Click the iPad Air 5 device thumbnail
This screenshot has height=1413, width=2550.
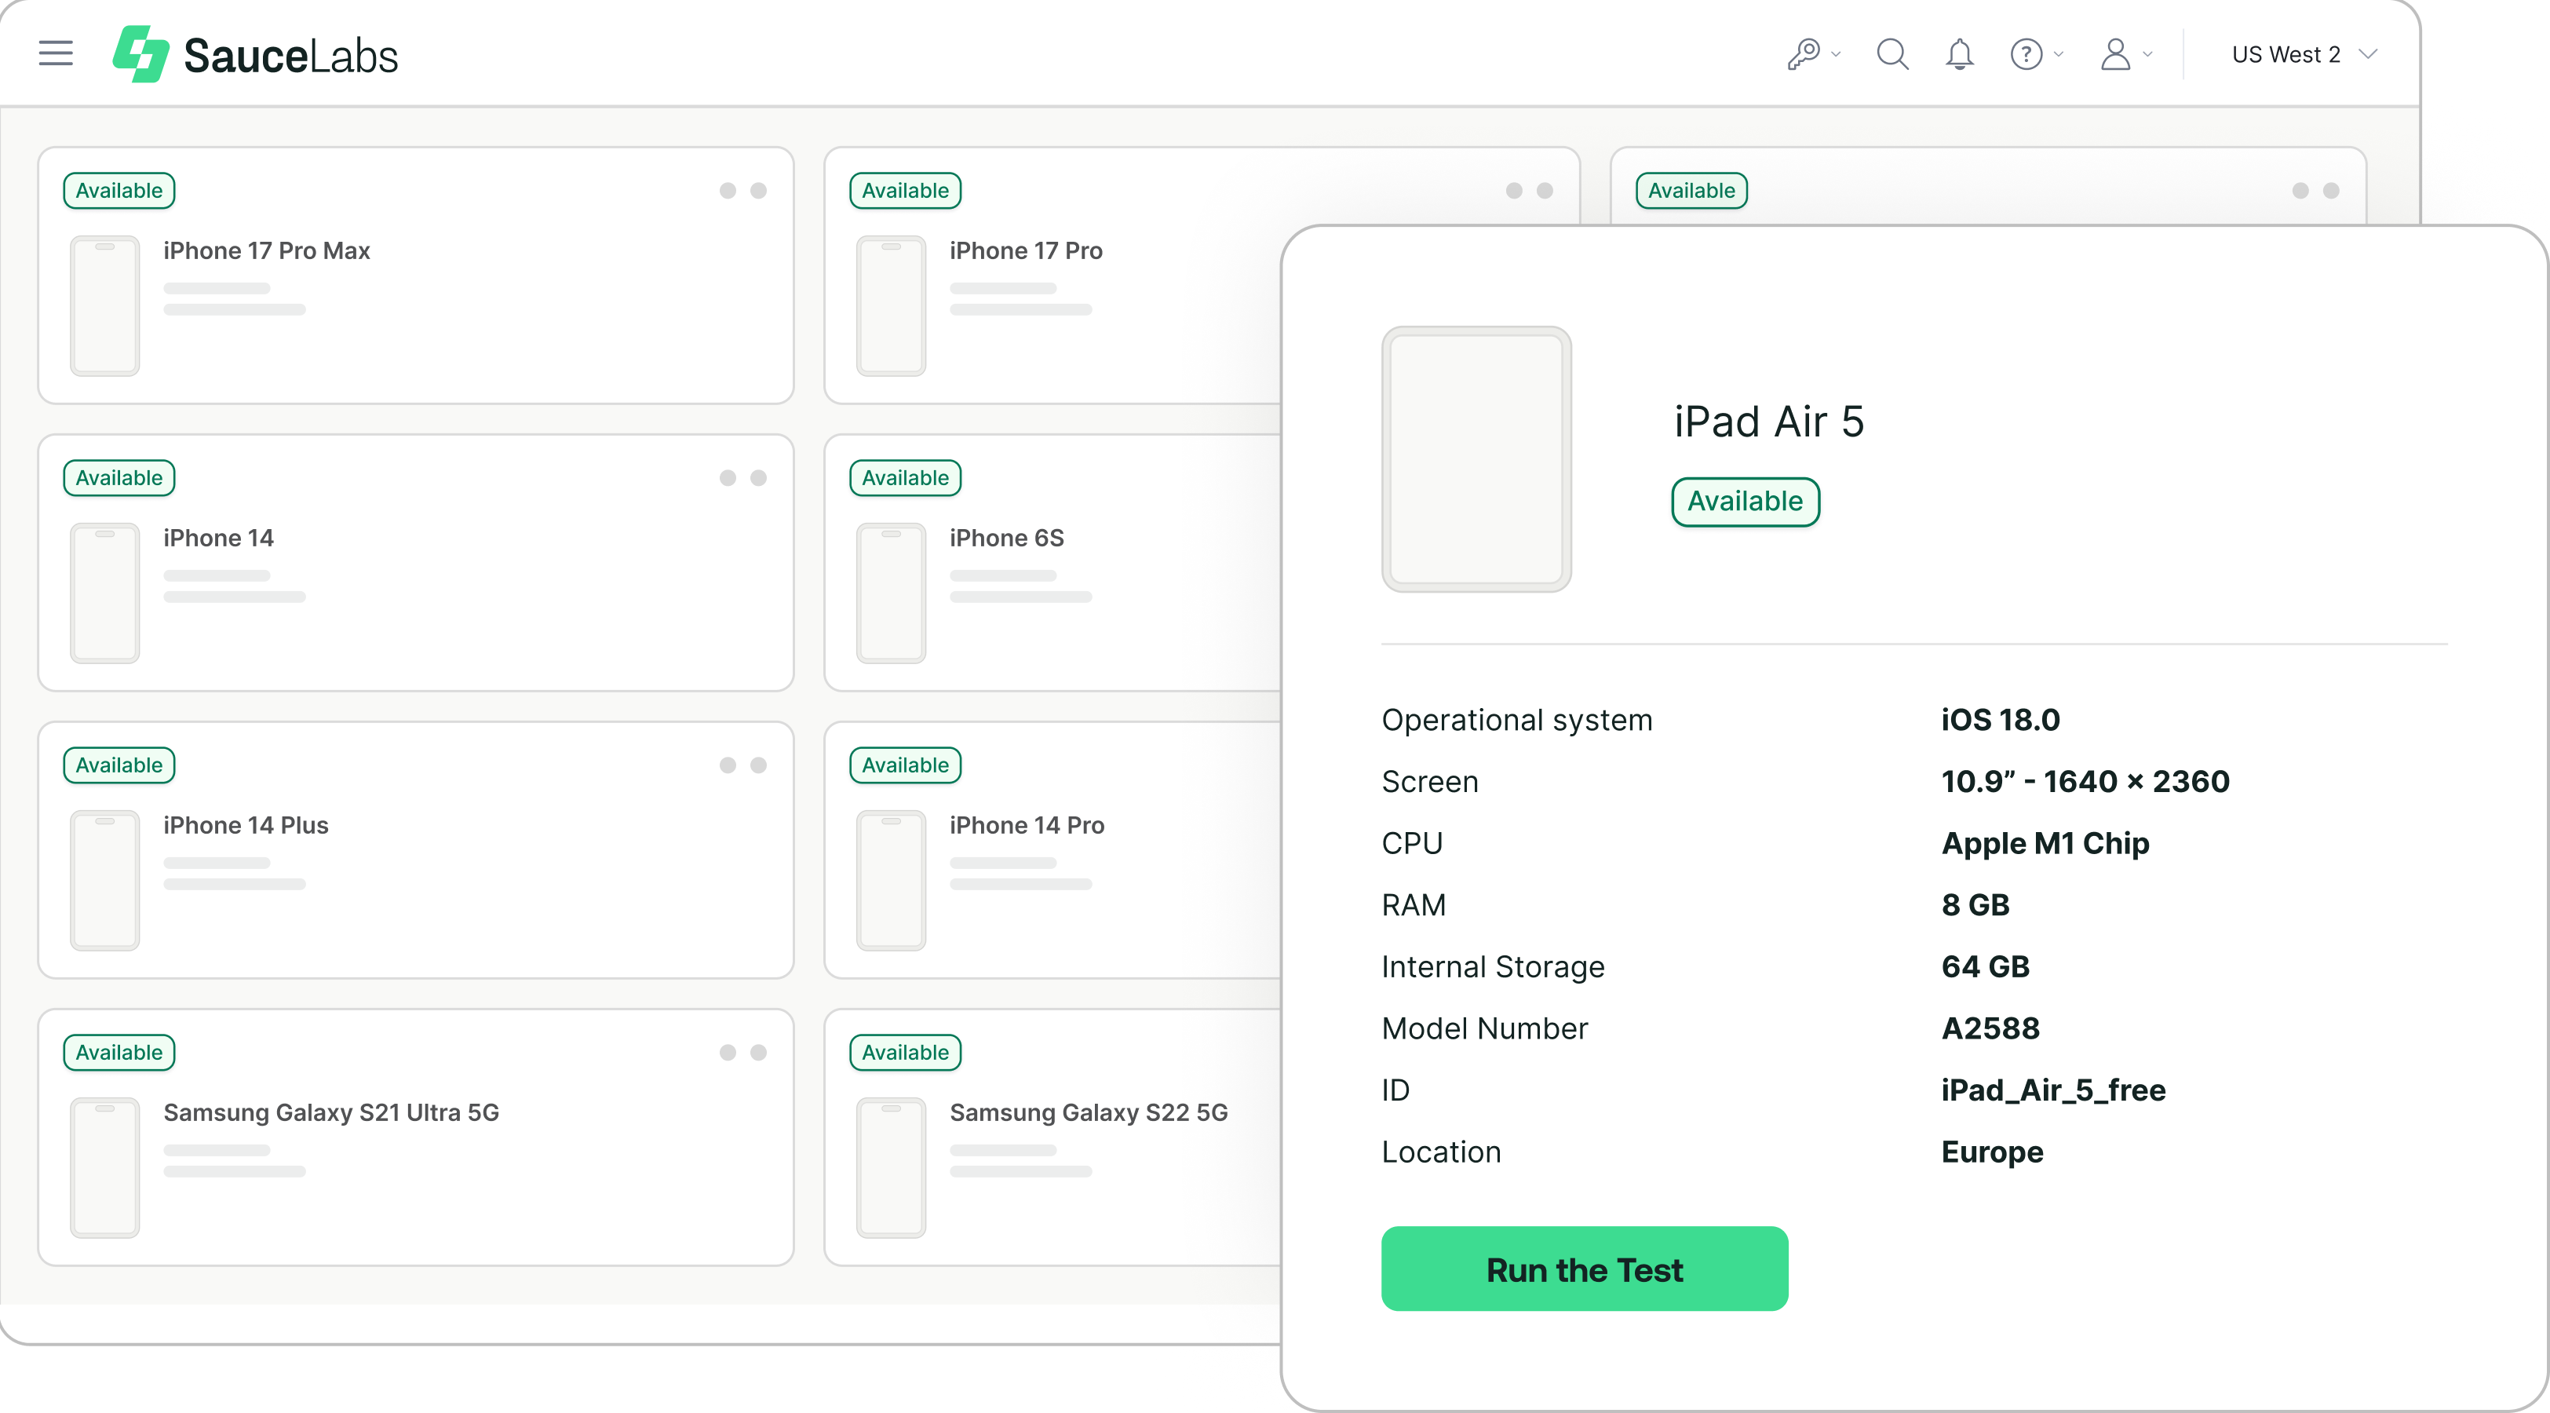point(1476,458)
